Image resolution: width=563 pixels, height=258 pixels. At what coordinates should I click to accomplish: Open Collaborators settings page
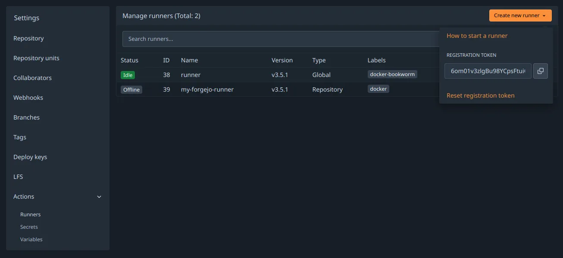click(32, 78)
